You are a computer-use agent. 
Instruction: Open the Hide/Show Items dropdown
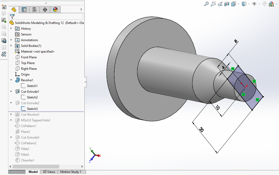pos(259,4)
